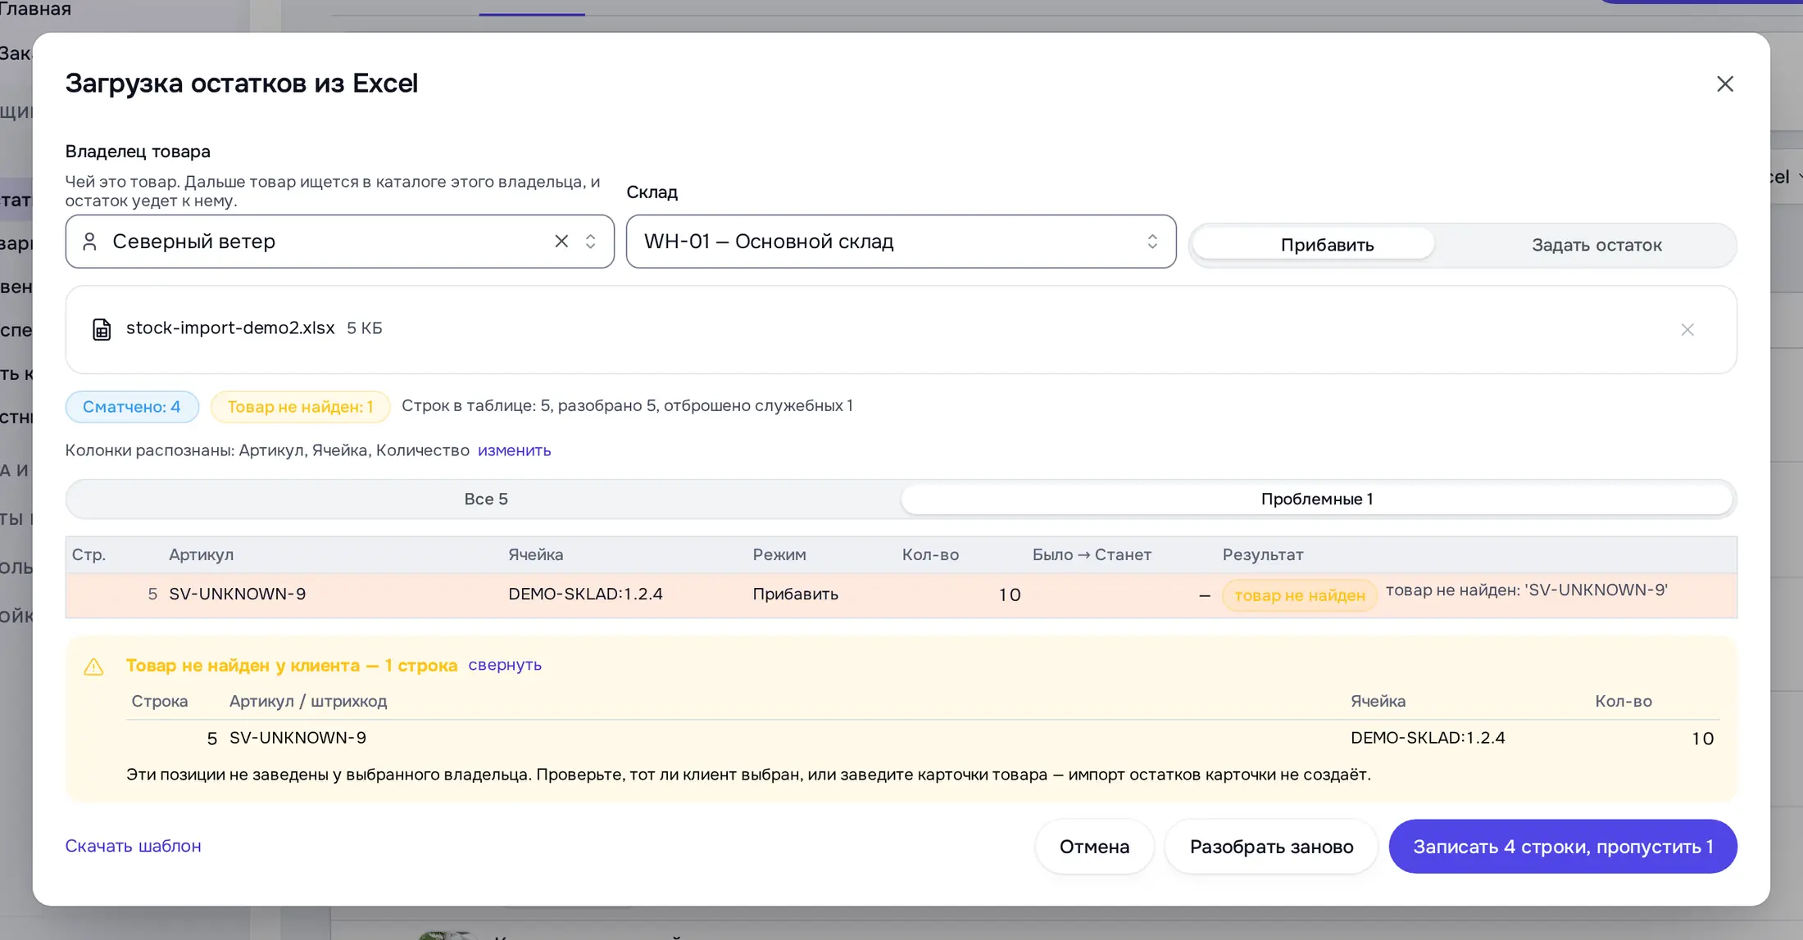The width and height of the screenshot is (1803, 940).
Task: Click the Артикул column header
Action: point(202,554)
